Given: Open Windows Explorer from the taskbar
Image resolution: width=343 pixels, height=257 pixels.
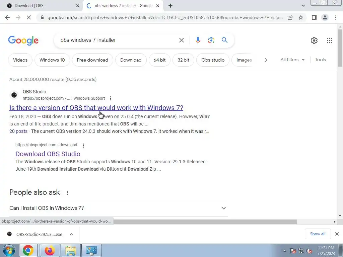Looking at the screenshot, I should pyautogui.click(x=71, y=250).
